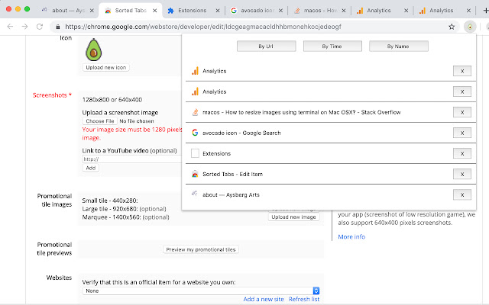
Task: Switch to the Extensions browser tab
Action: point(192,11)
